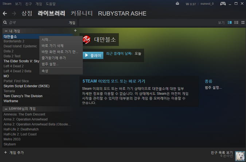This screenshot has width=246, height=162.
Task: Select Terraria in the list
Action: (9, 91)
